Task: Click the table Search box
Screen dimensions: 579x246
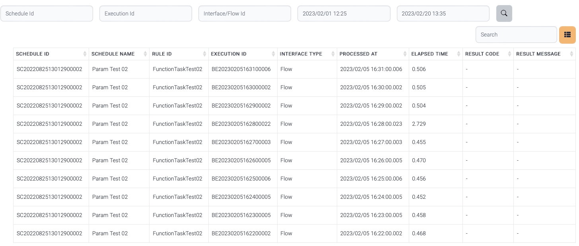Action: tap(516, 35)
